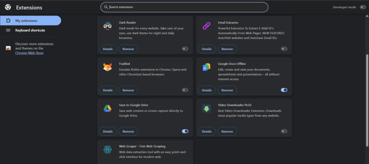Enable Video Downloader PLUS toggle
The image size is (369, 164).
(284, 131)
